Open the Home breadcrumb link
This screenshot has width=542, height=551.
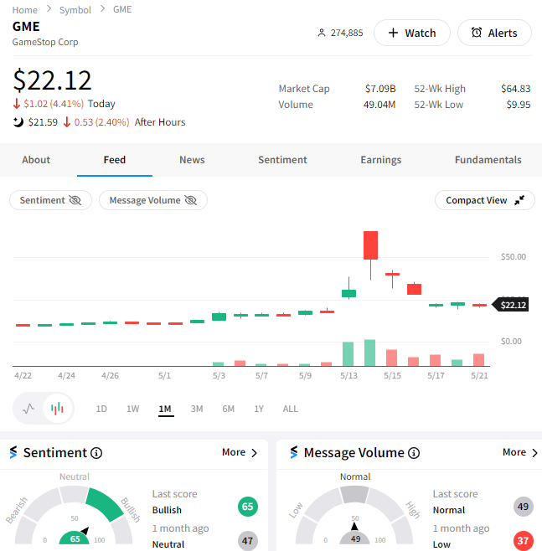coord(24,10)
